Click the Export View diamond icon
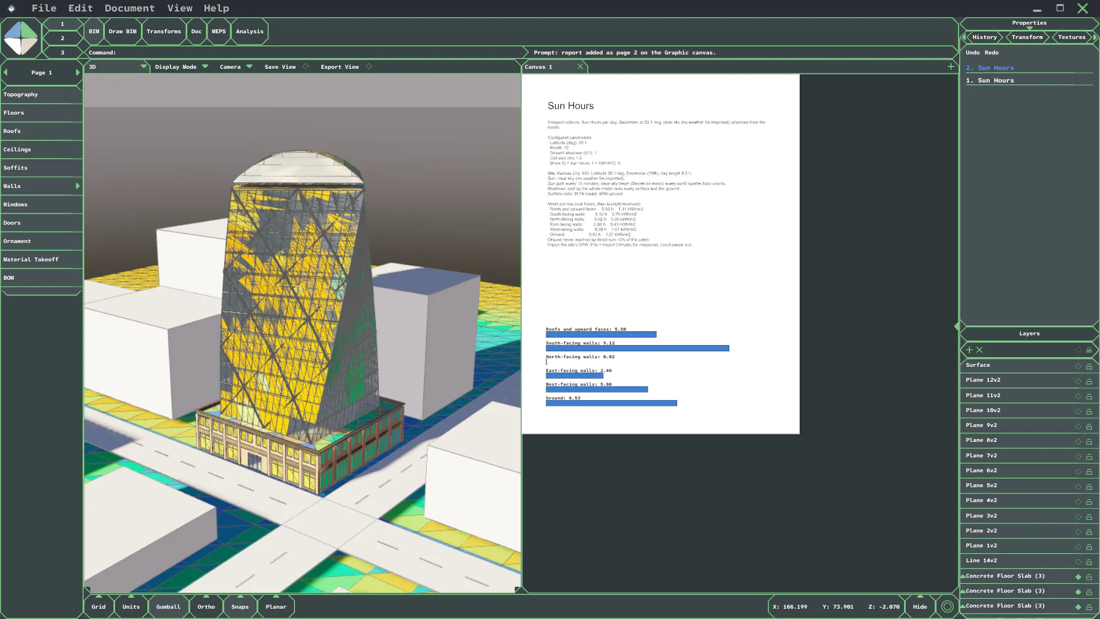This screenshot has width=1100, height=619. coord(369,66)
